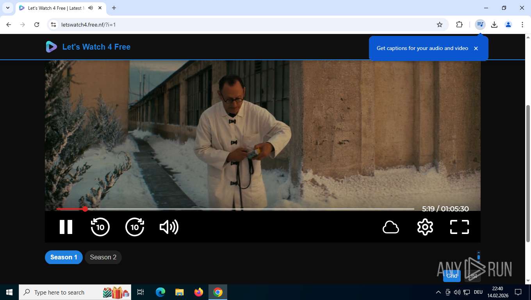The image size is (531, 300).
Task: Mute the video player volume
Action: coord(169,227)
